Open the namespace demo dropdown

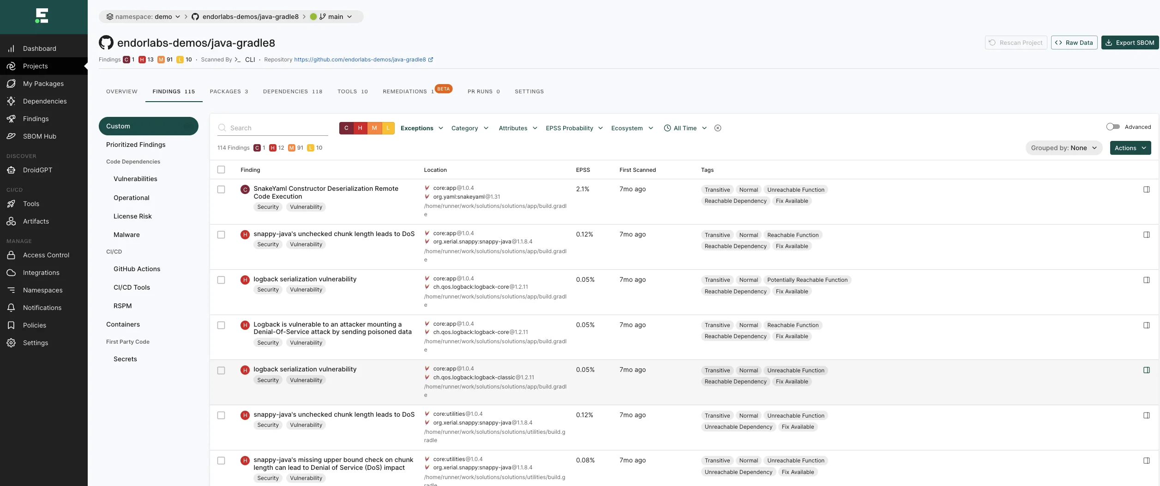tap(143, 17)
